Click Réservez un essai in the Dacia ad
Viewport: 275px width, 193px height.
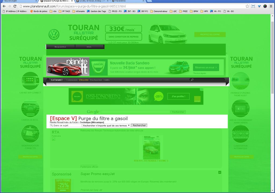206,67
